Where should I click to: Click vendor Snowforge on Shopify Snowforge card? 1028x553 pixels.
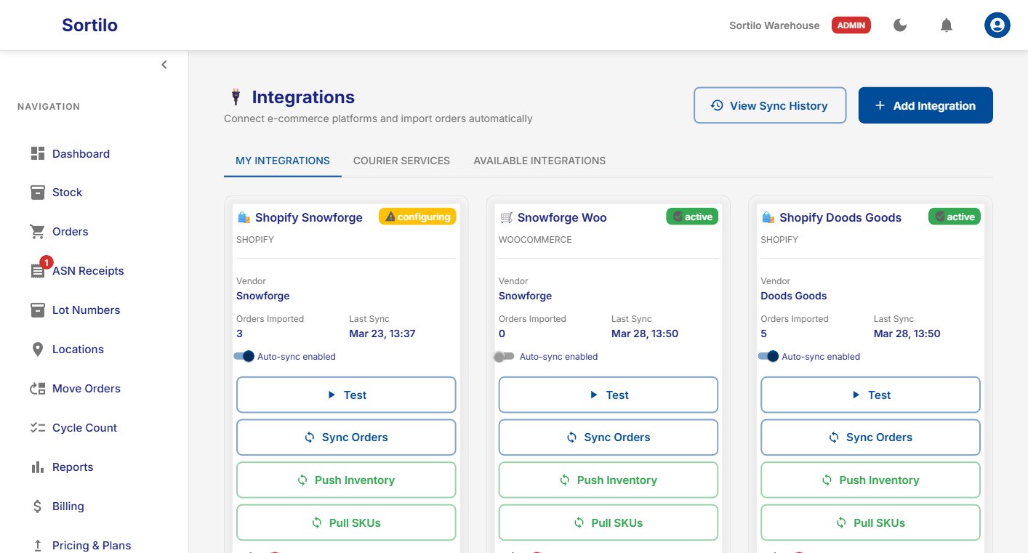(x=263, y=296)
